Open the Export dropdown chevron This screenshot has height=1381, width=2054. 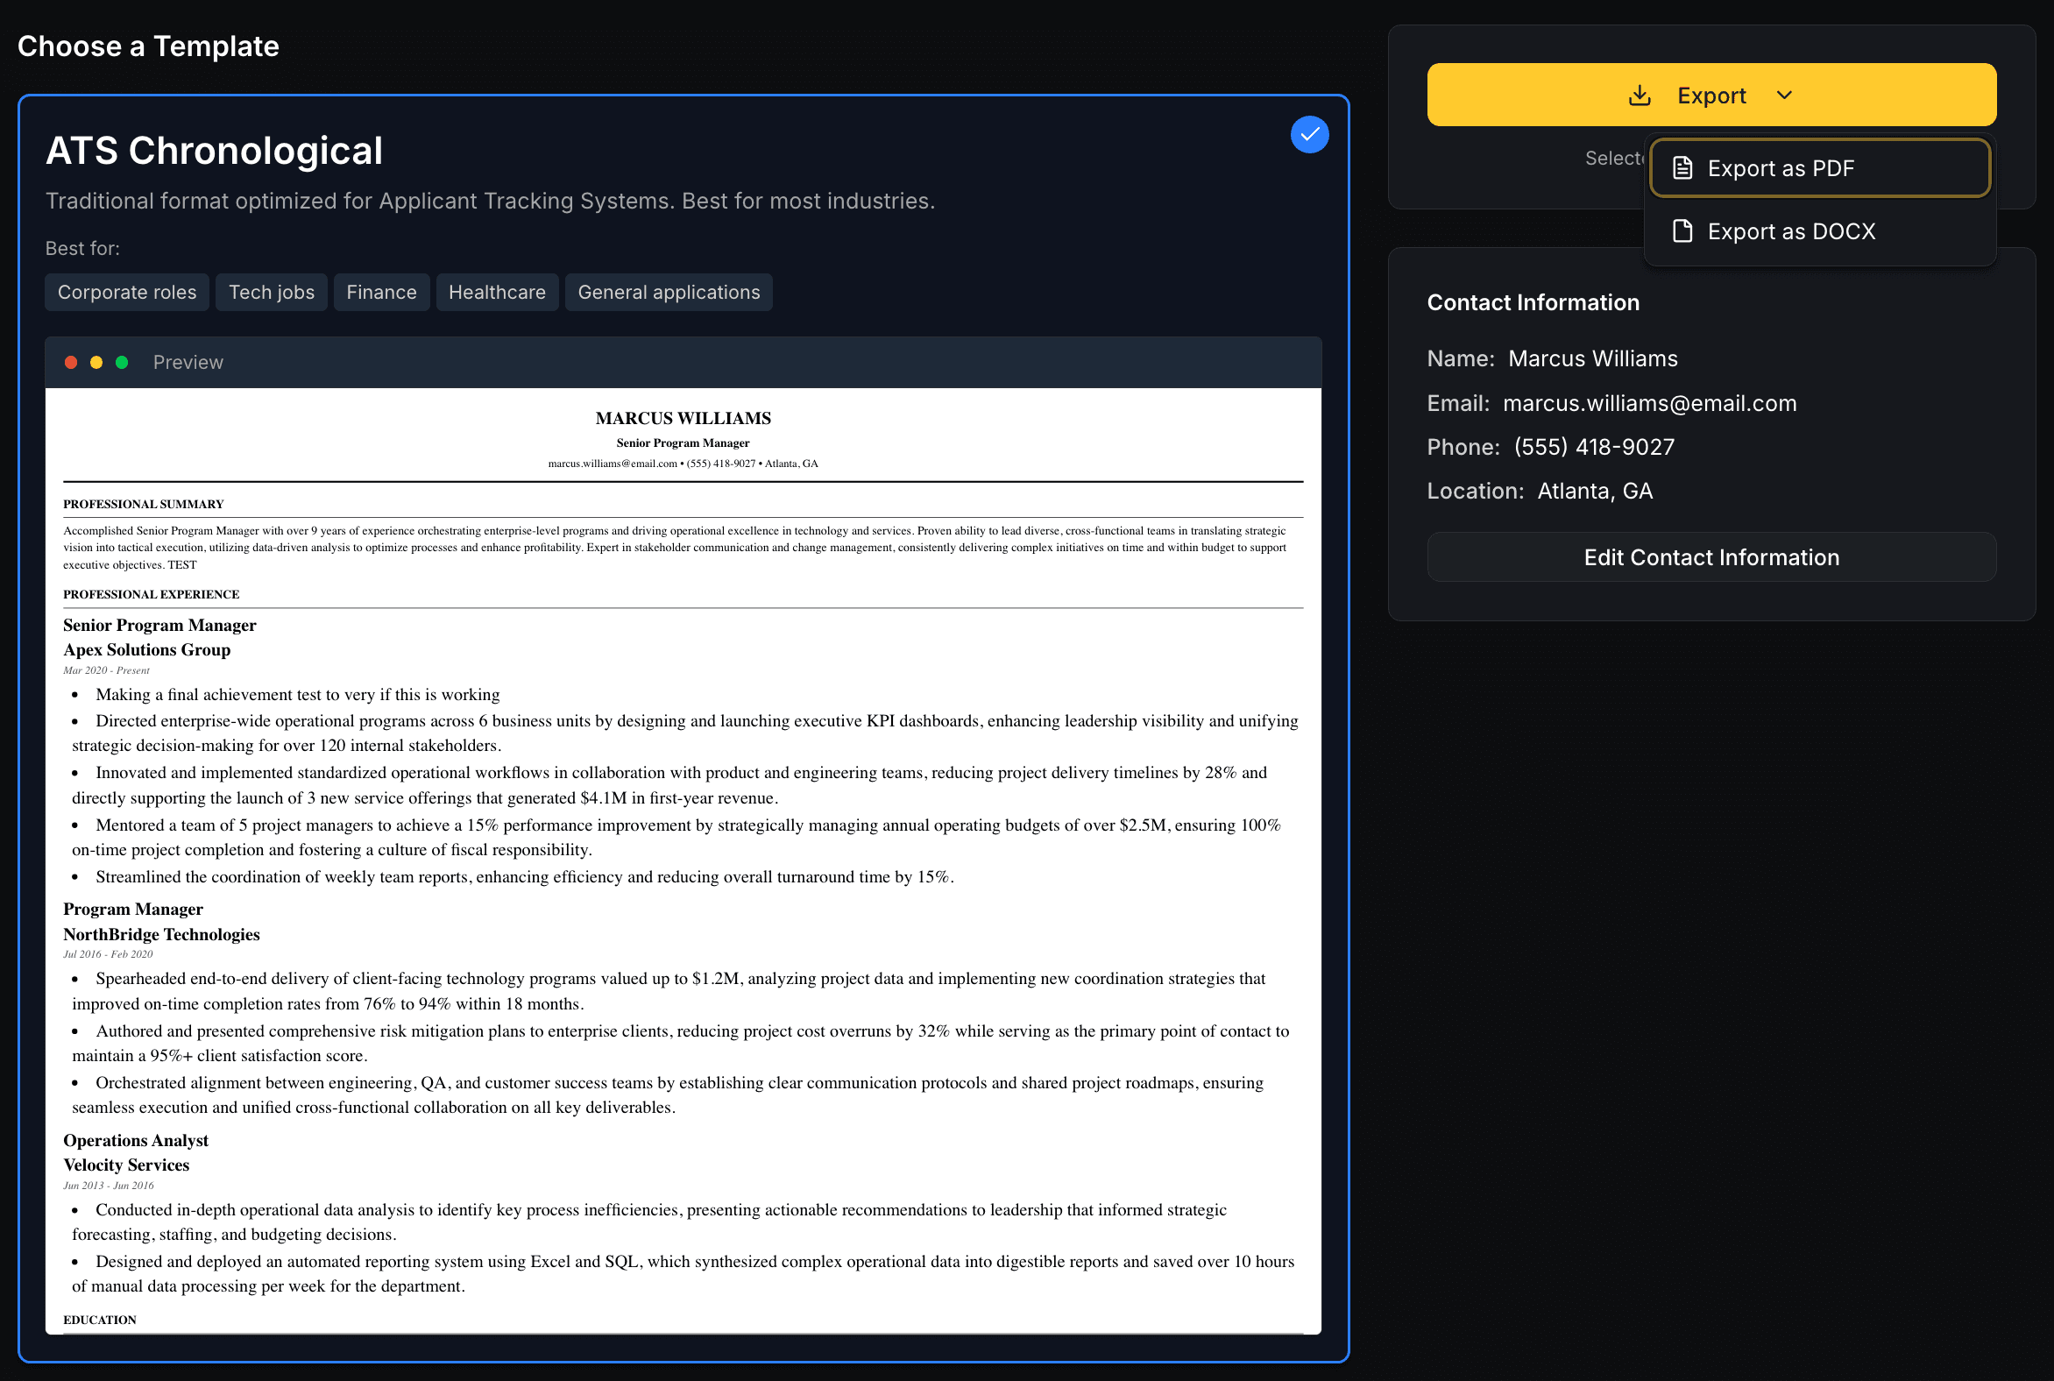1784,96
